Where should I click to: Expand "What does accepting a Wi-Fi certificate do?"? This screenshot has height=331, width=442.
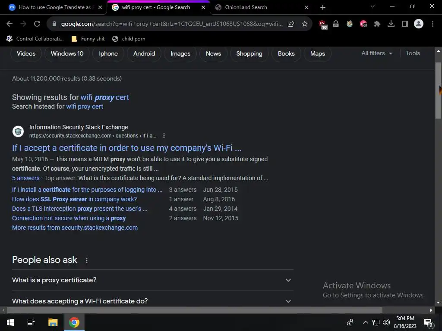point(152,301)
